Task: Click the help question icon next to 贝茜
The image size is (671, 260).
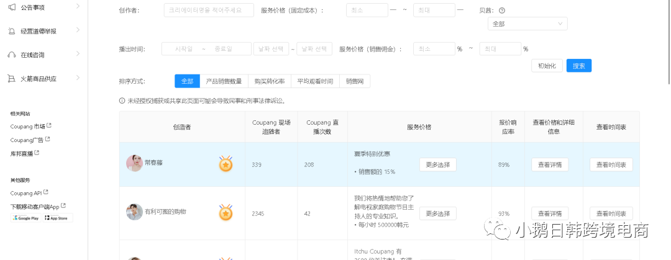Action: (x=502, y=11)
